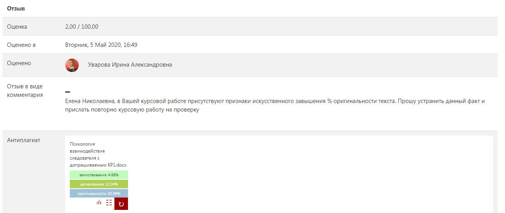This screenshot has width=505, height=213.
Task: Click the Антиплагиат row label
Action: pyautogui.click(x=23, y=140)
